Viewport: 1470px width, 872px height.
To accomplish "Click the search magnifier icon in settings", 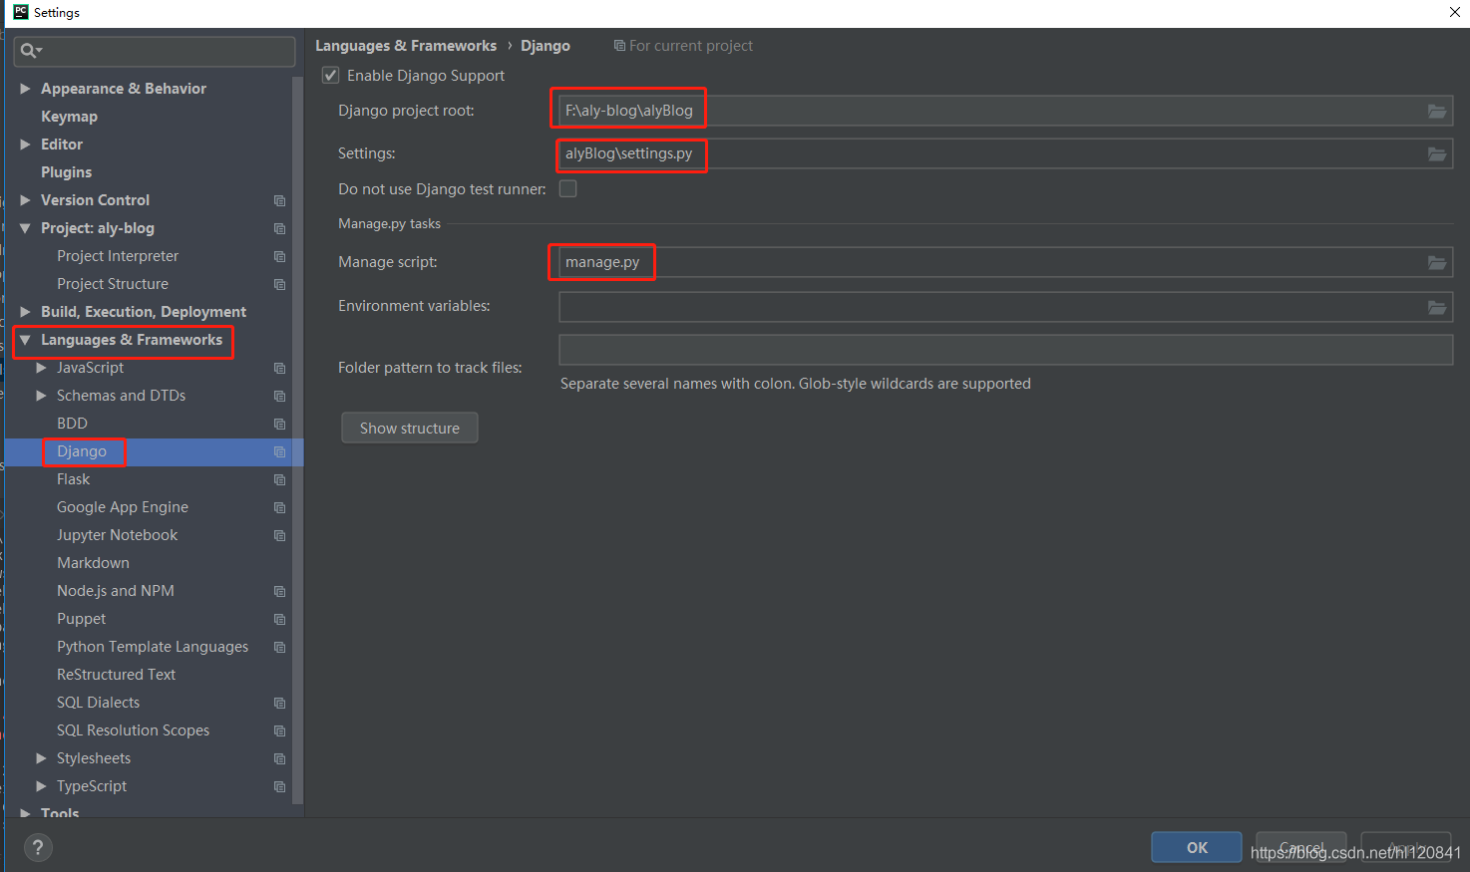I will coord(29,51).
